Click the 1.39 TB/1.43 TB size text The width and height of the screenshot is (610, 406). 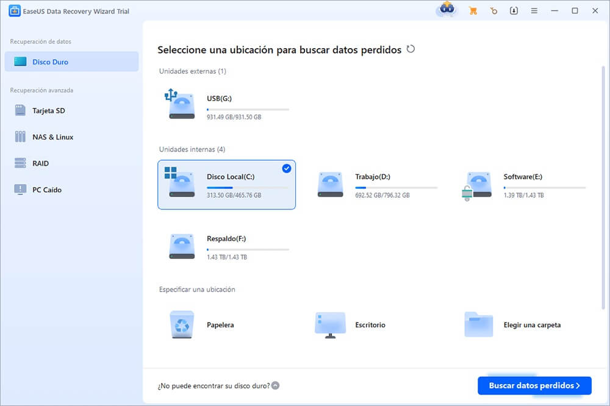[x=523, y=195]
